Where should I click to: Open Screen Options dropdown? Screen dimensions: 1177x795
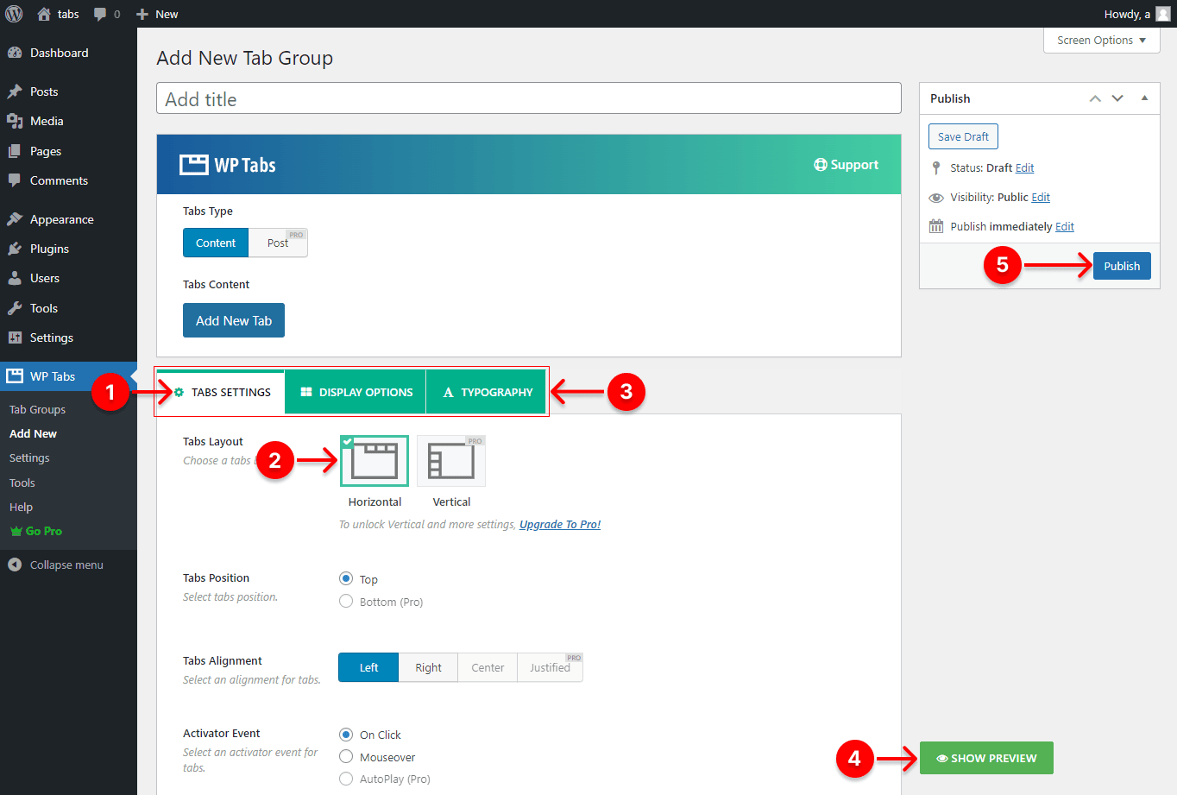tap(1102, 40)
